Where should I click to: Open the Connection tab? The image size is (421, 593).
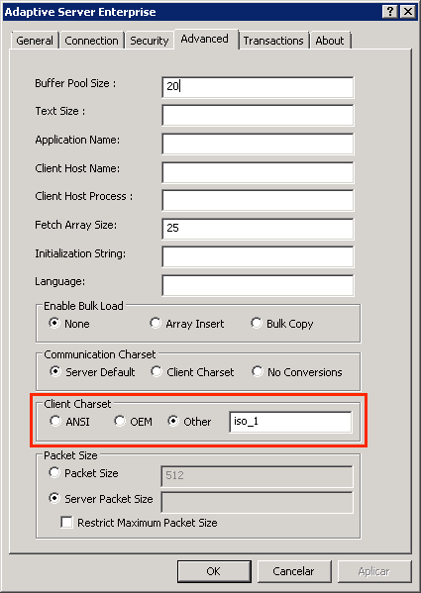pyautogui.click(x=91, y=41)
